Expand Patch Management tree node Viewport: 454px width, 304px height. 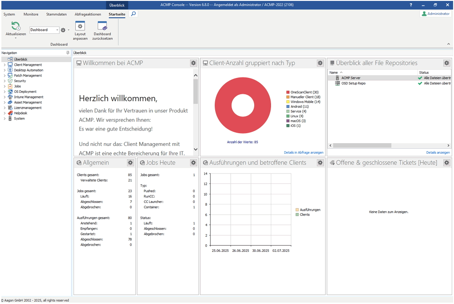[5, 75]
